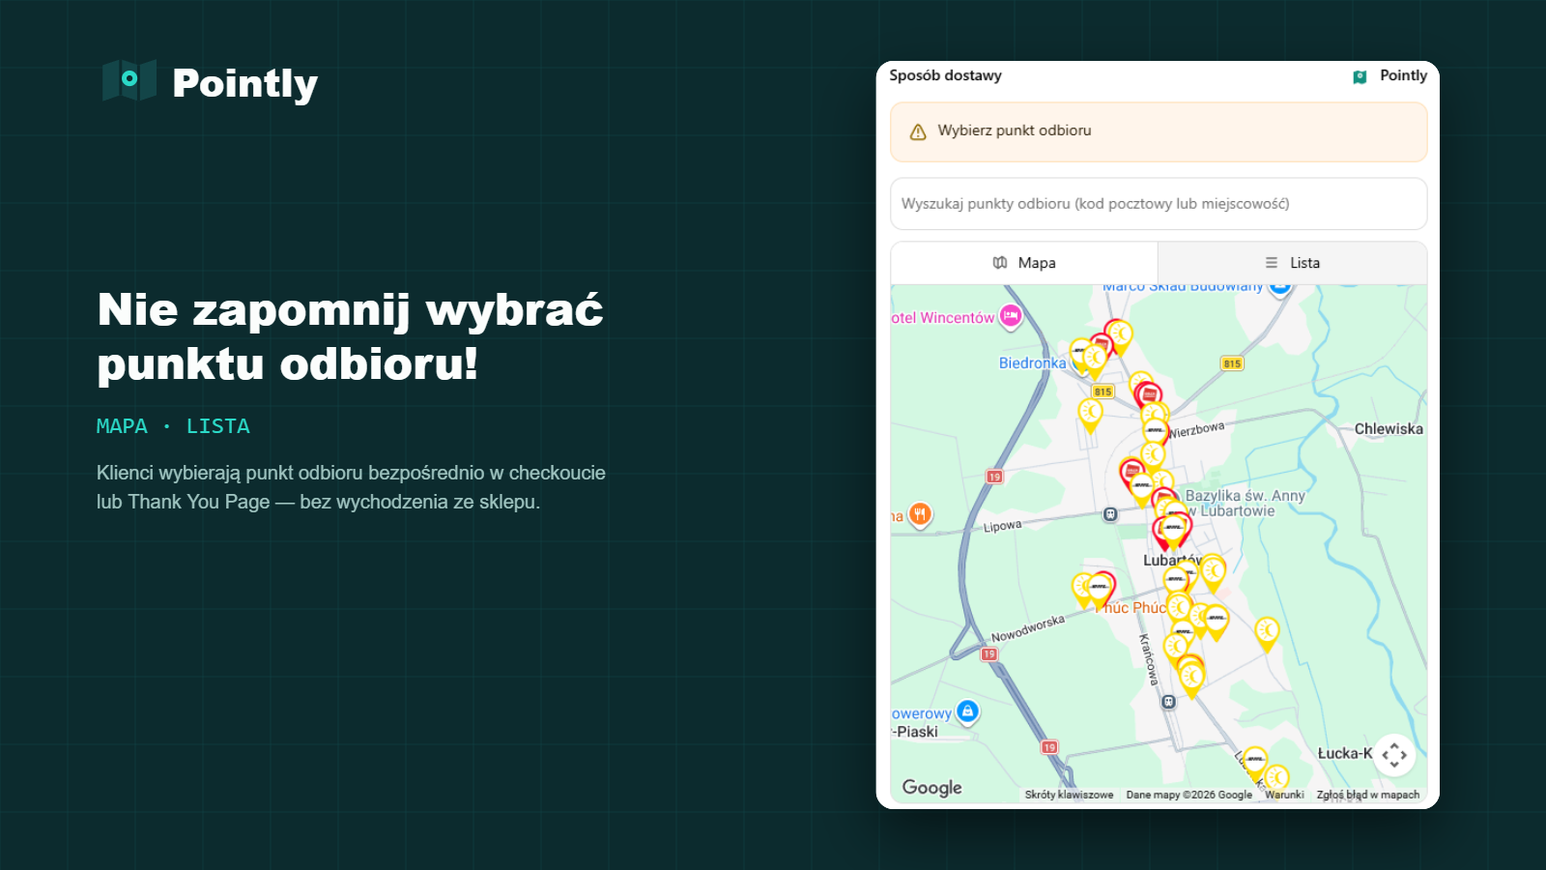
Task: Click the Sposób dostawy heading
Action: (x=945, y=75)
